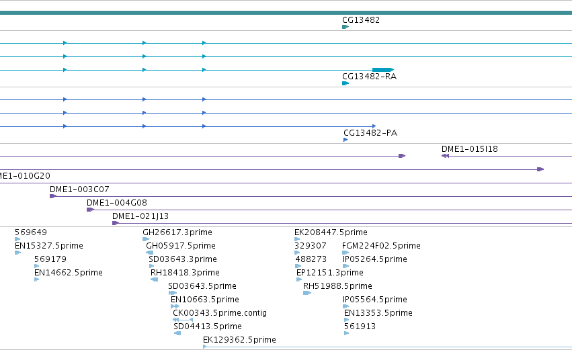The width and height of the screenshot is (572, 350).
Task: Select the CK00343.5prime.contig label
Action: 220,314
